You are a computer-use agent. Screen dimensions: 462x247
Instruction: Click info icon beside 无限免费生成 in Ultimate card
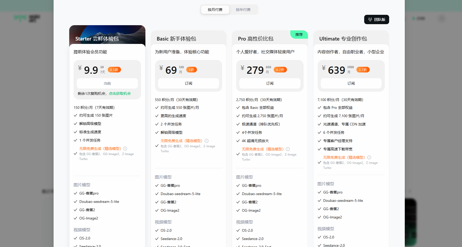(369, 157)
